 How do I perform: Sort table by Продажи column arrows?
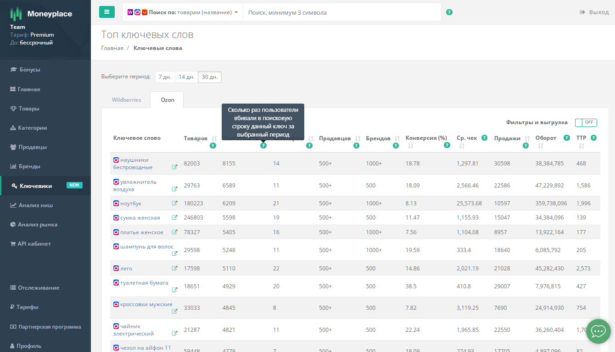click(x=527, y=138)
